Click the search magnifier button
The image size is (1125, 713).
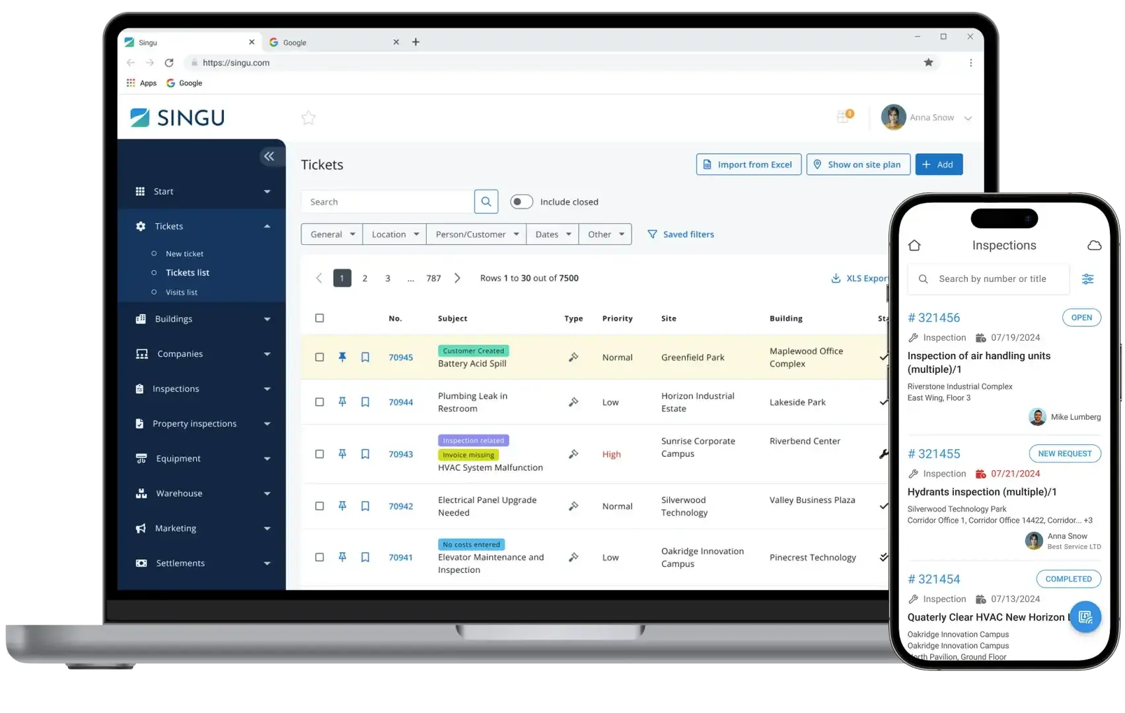click(x=486, y=202)
